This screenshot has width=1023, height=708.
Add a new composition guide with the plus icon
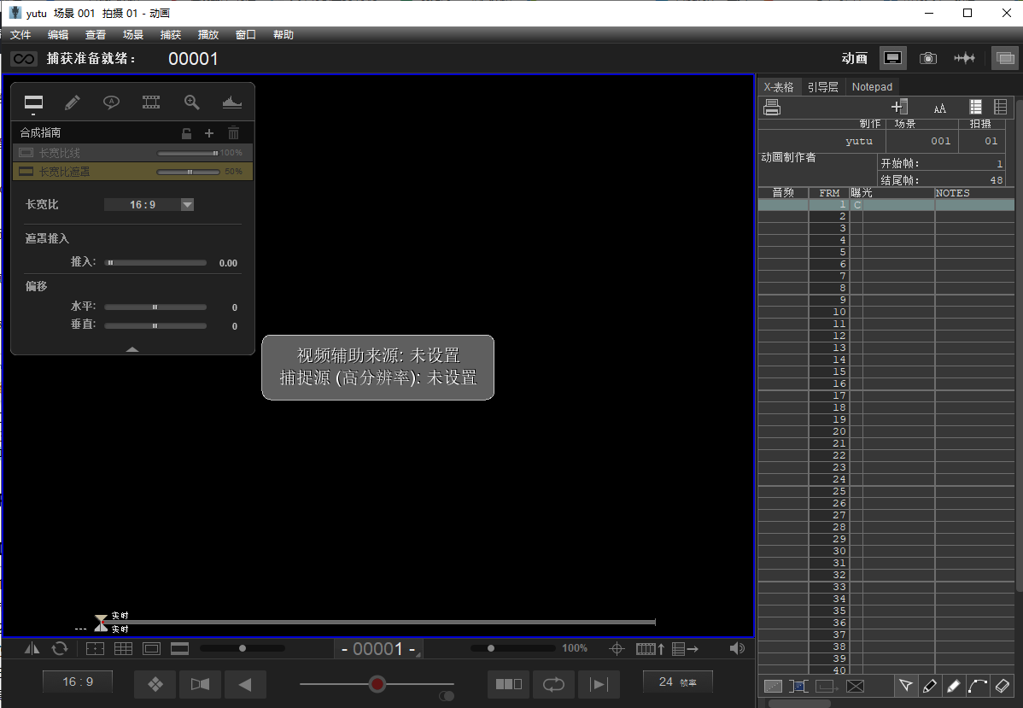click(x=208, y=133)
